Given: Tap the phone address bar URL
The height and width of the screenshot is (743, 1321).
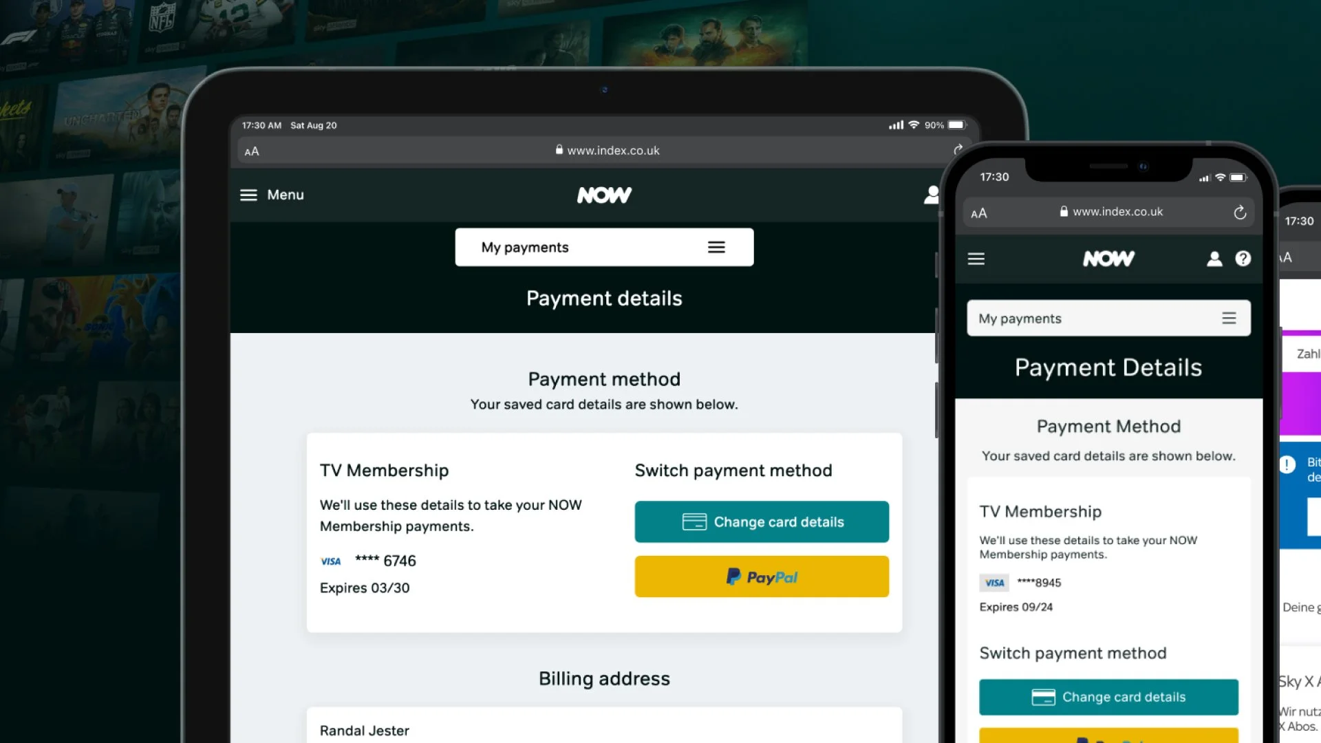Looking at the screenshot, I should click(1111, 212).
